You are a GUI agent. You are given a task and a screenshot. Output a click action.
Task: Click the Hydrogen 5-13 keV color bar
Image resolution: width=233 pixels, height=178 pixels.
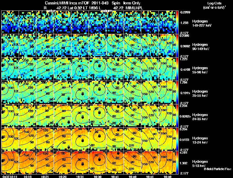tap(177, 163)
